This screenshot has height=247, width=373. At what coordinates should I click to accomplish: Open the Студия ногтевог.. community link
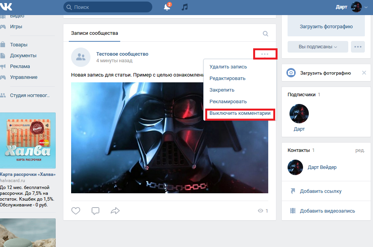click(x=30, y=95)
